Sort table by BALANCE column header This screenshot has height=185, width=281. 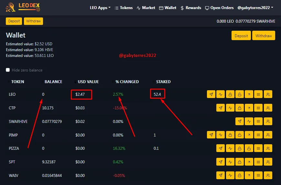point(53,82)
